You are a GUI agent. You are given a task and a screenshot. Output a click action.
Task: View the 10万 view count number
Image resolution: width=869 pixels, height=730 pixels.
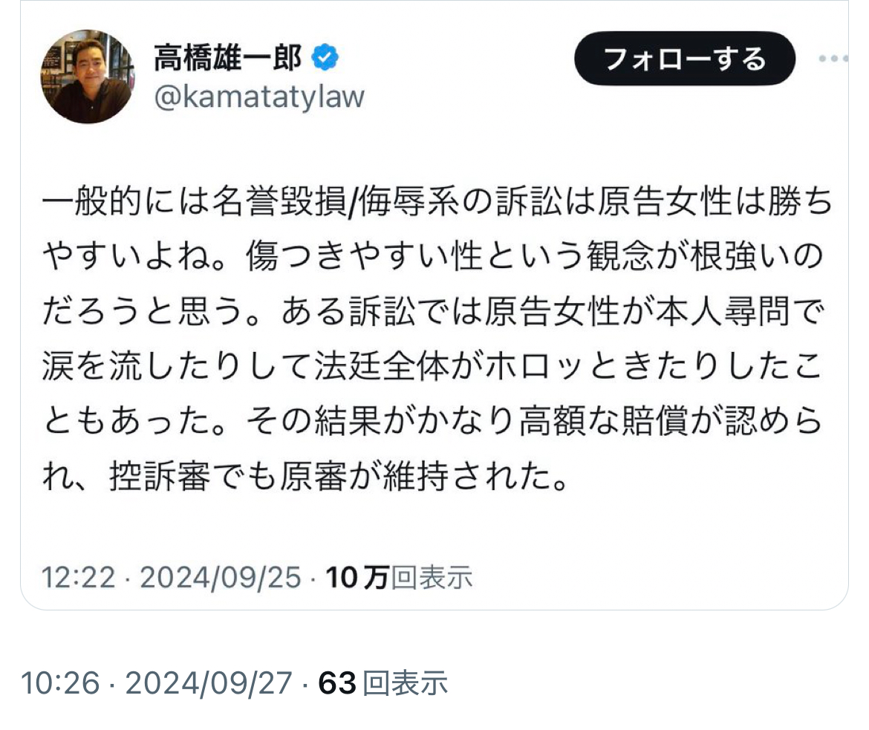click(x=357, y=578)
